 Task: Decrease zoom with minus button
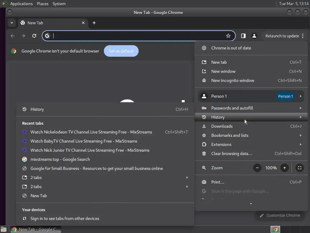[257, 168]
